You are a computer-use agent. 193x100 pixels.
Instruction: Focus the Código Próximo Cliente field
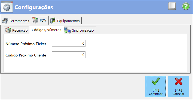69,55
